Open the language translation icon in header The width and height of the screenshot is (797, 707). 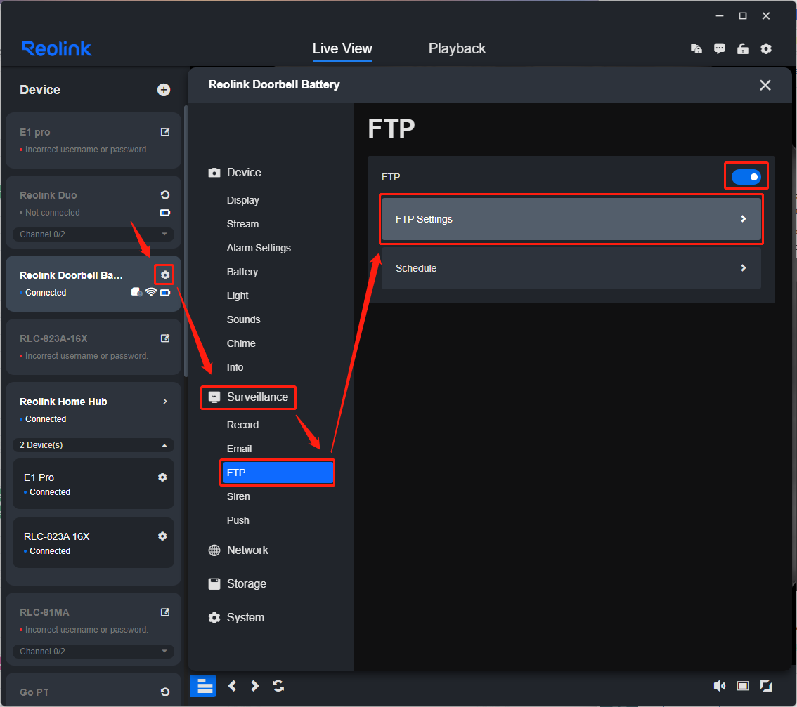pos(696,48)
